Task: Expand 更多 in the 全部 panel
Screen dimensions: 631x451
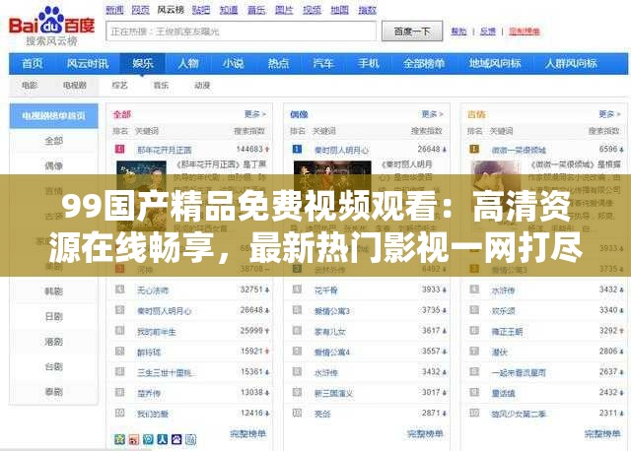Action: 255,114
